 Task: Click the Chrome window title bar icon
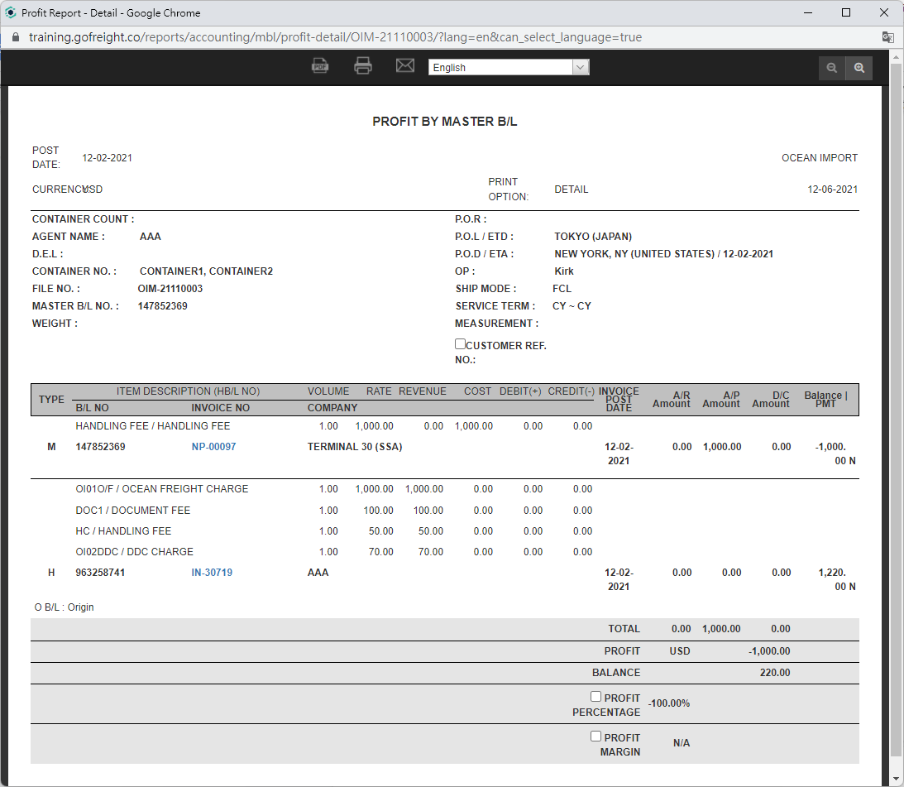11,12
